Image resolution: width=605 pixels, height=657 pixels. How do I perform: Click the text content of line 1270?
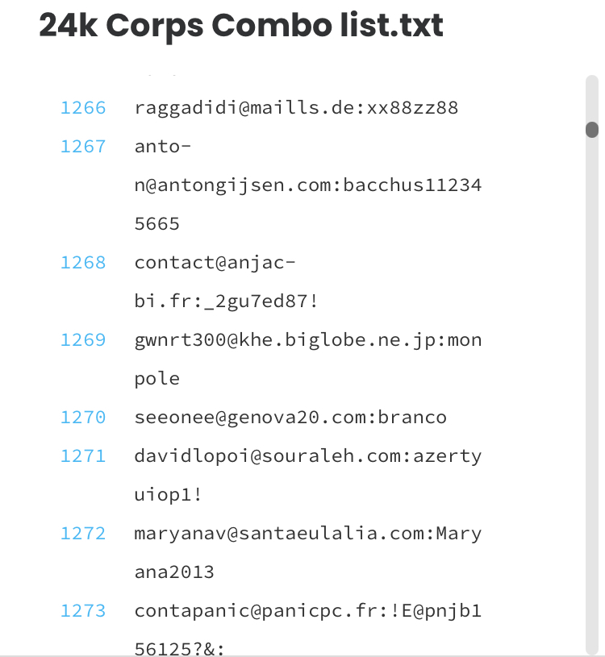tap(290, 418)
